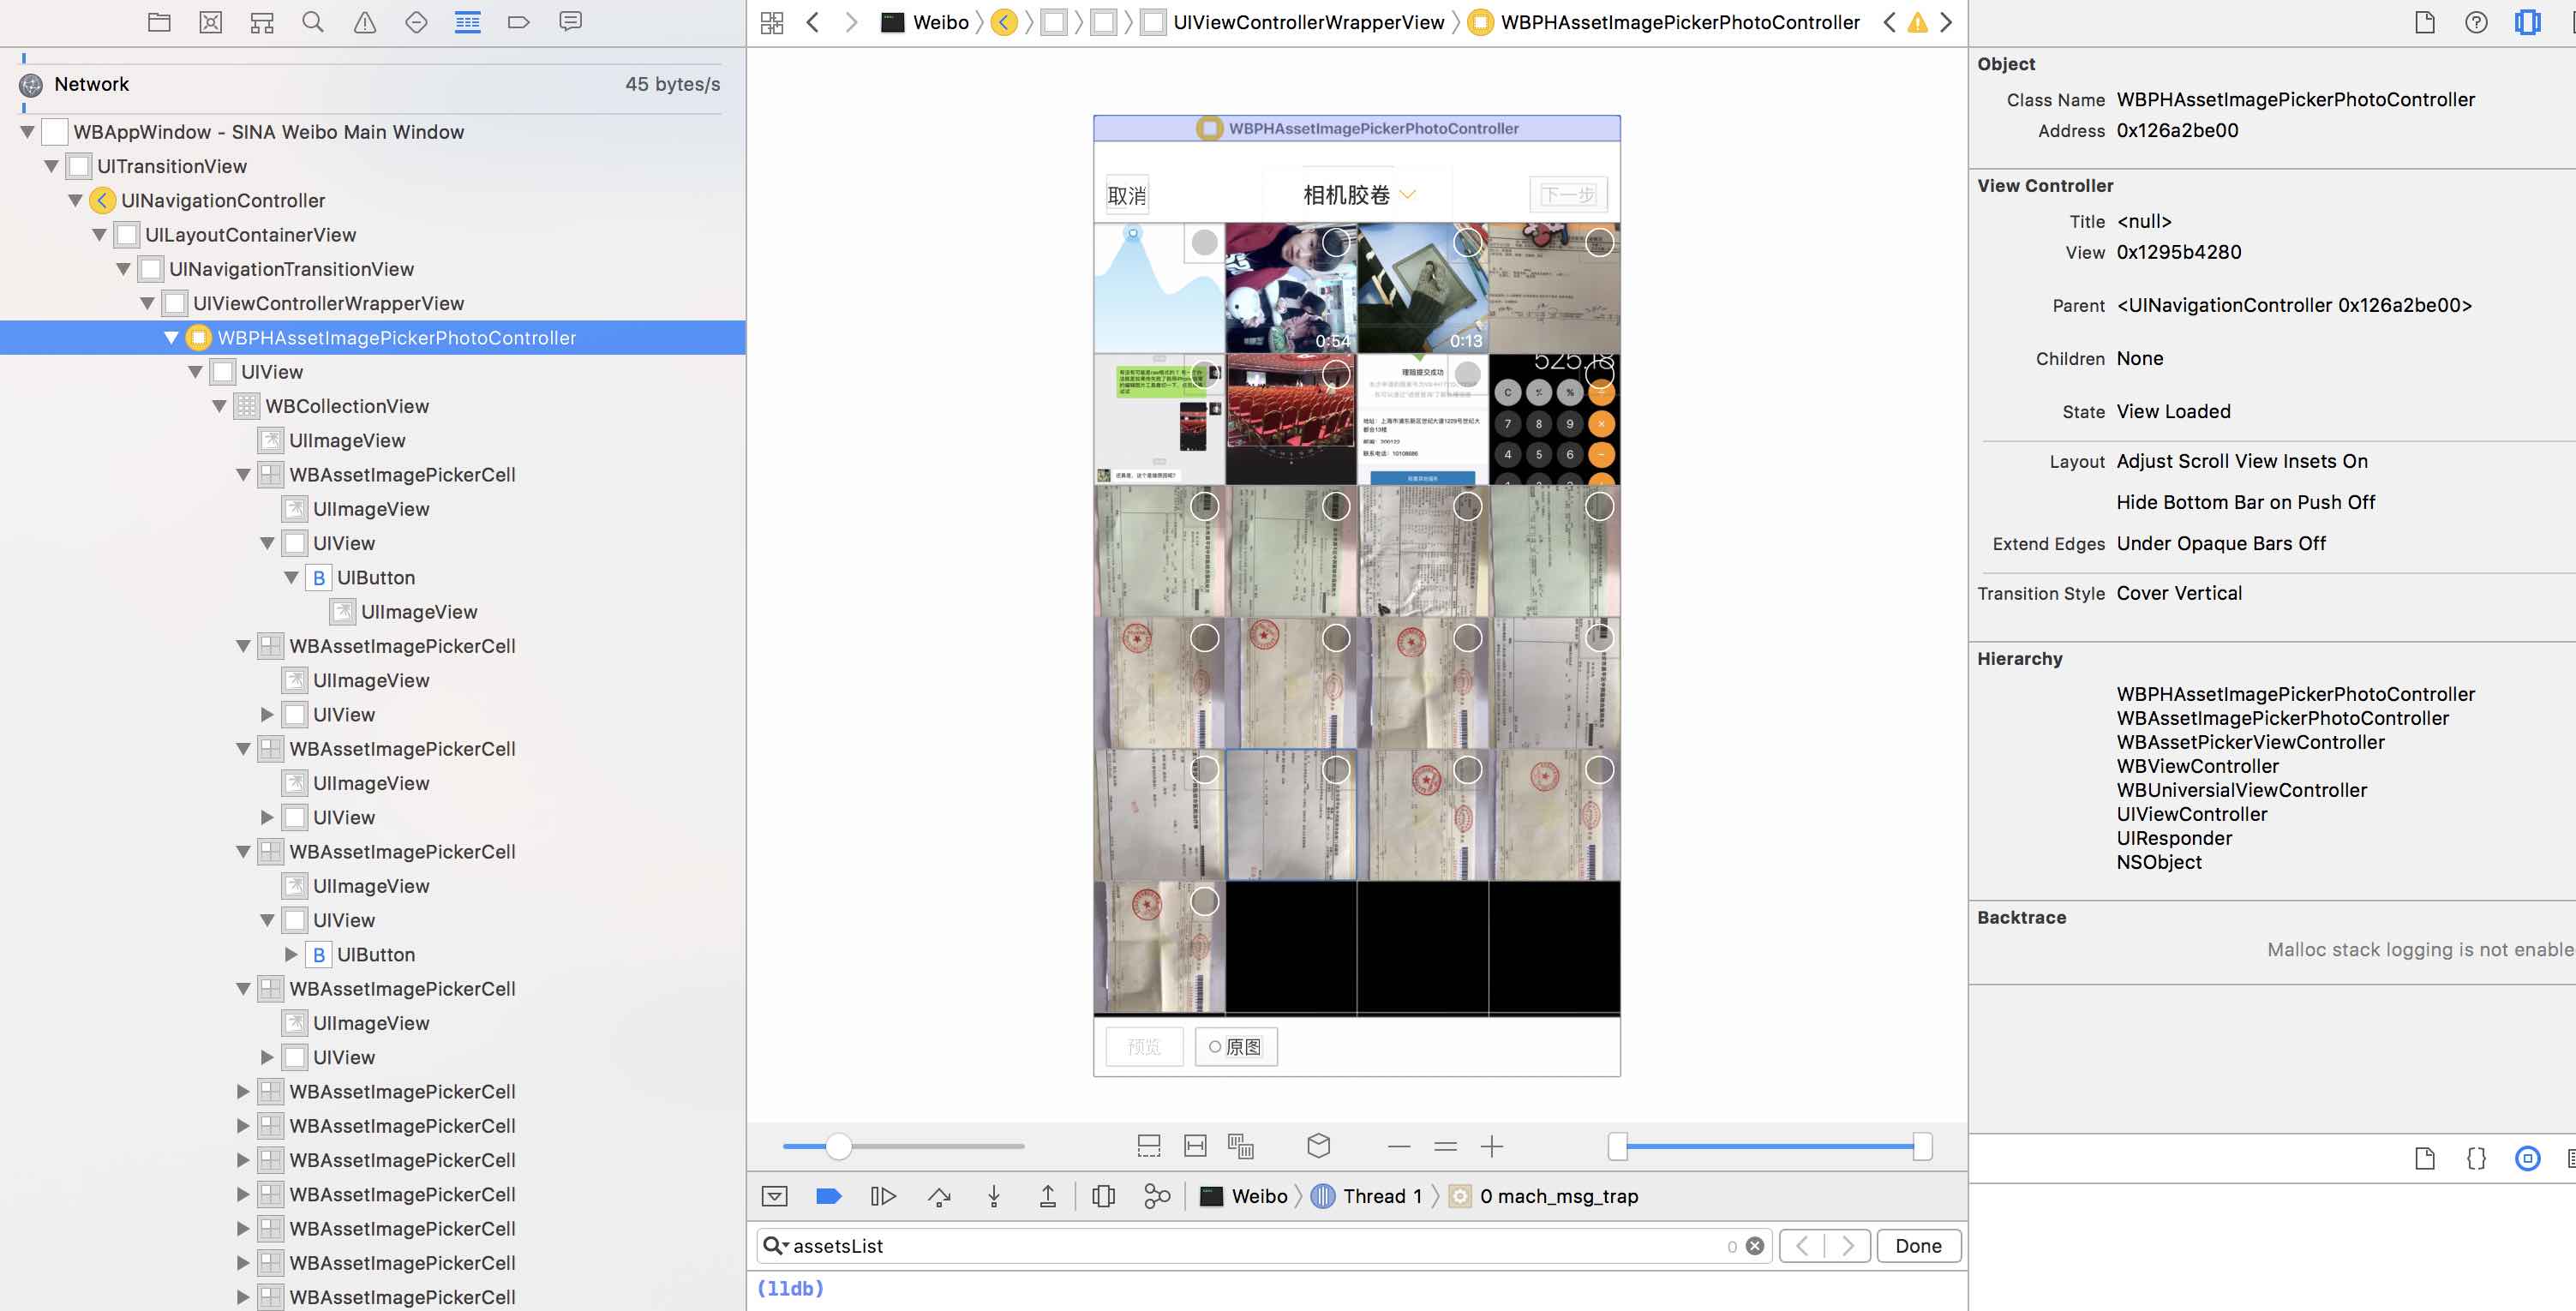Click the debug view hierarchy icon
Screen dimensions: 2576x1311
tap(1103, 1196)
